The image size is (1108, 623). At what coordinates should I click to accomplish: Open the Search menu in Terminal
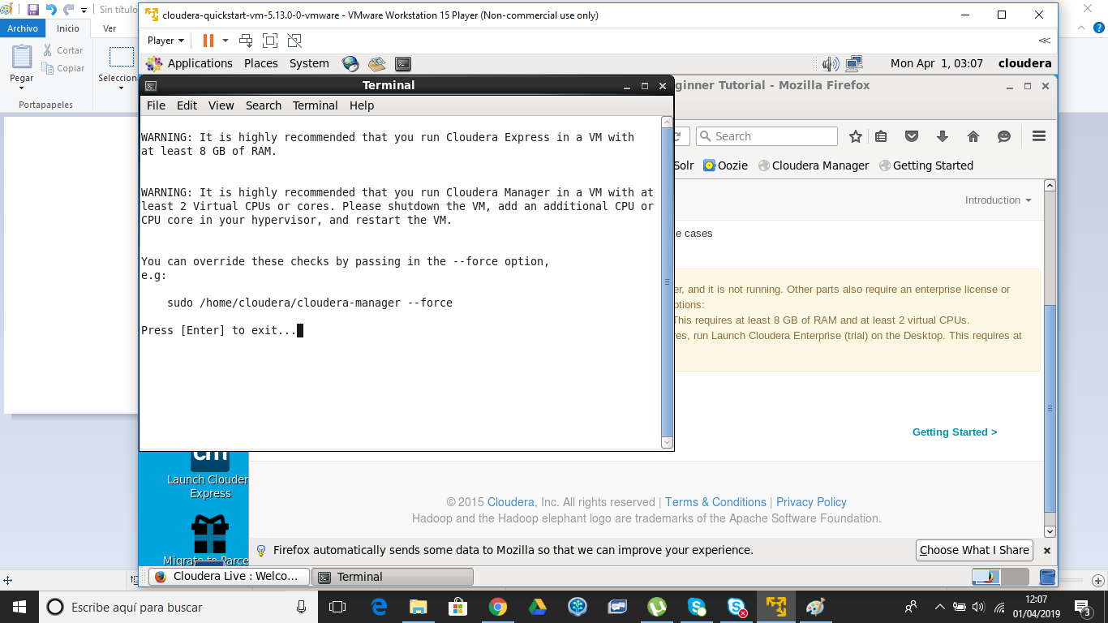click(263, 105)
